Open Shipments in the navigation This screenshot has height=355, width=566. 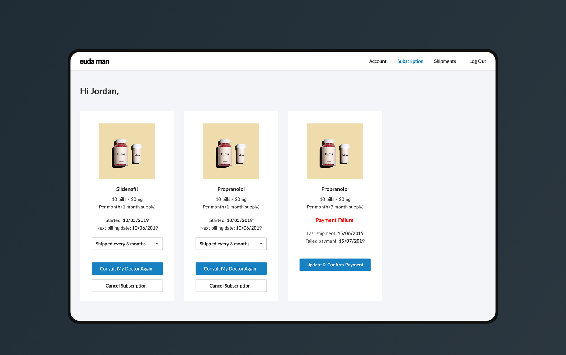(x=445, y=61)
